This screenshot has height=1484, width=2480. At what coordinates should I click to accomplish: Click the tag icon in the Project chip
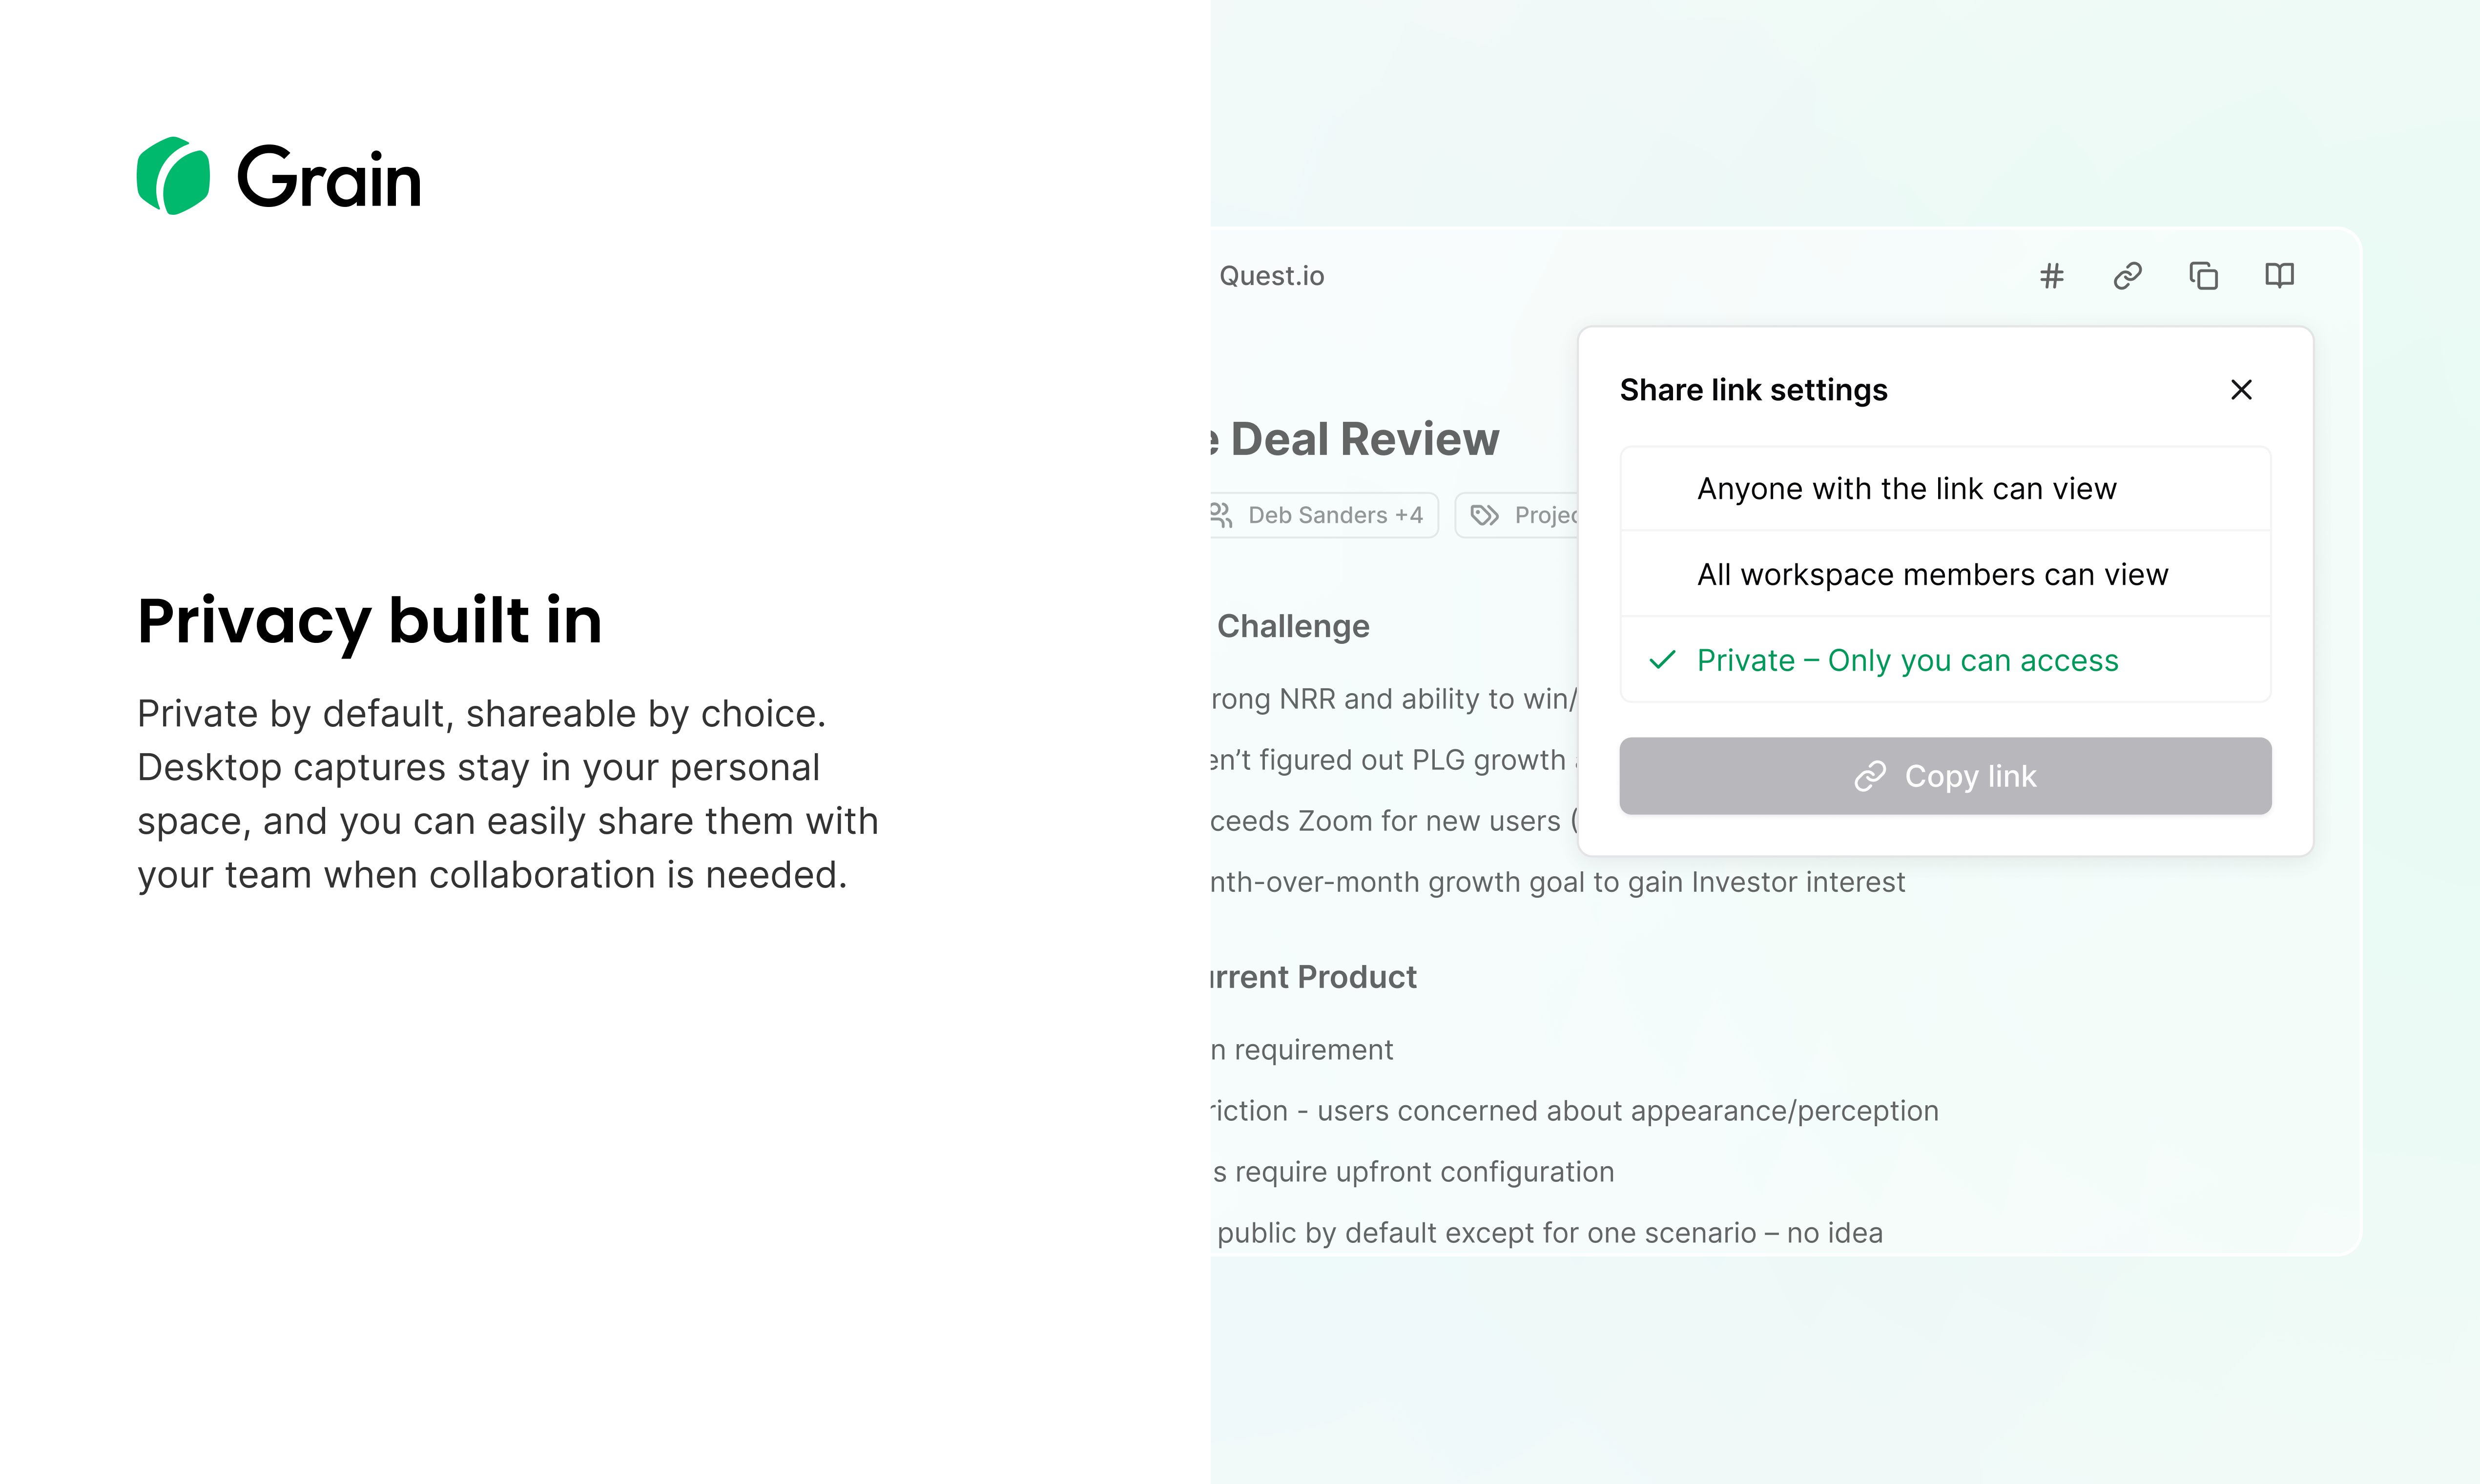1485,515
